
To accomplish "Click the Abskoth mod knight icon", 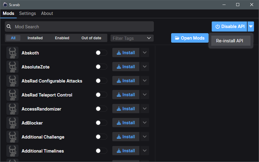I will coord(12,53).
